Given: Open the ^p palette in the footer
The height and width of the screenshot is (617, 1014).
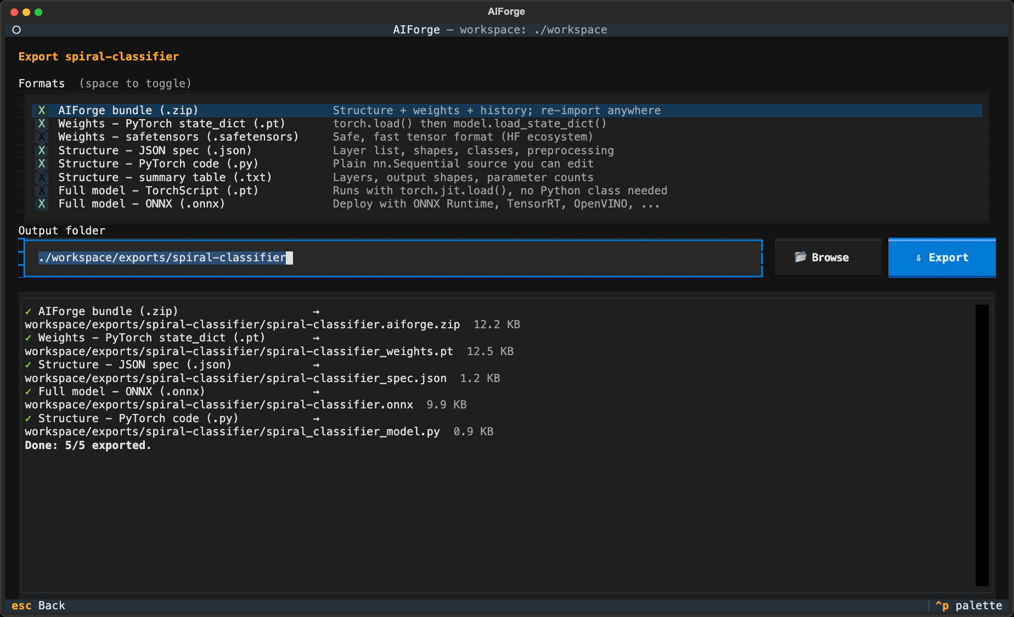Looking at the screenshot, I should (968, 605).
